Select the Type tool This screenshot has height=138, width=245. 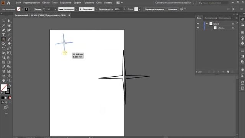pyautogui.click(x=3, y=34)
